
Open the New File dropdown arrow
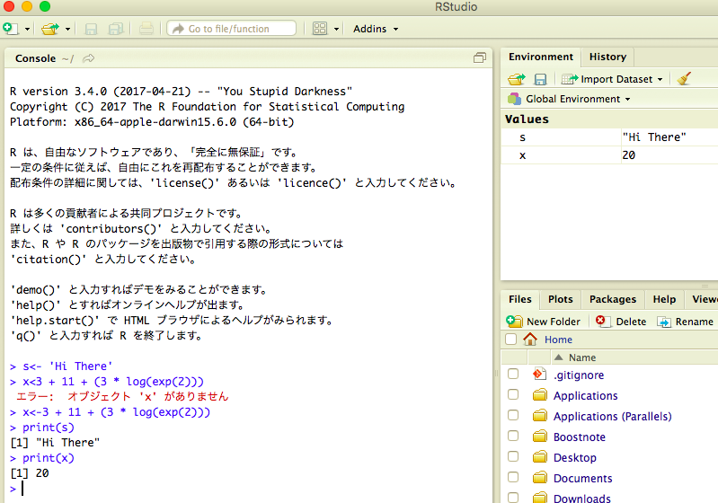[27, 30]
